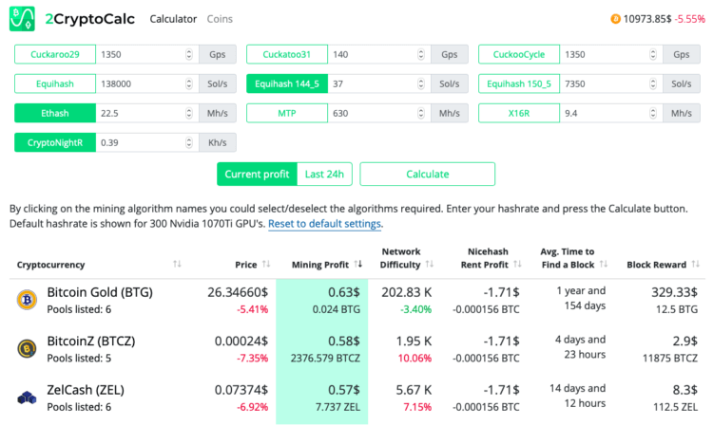This screenshot has height=425, width=713.
Task: Sort by Cryptocurrency column arrows
Action: click(178, 264)
